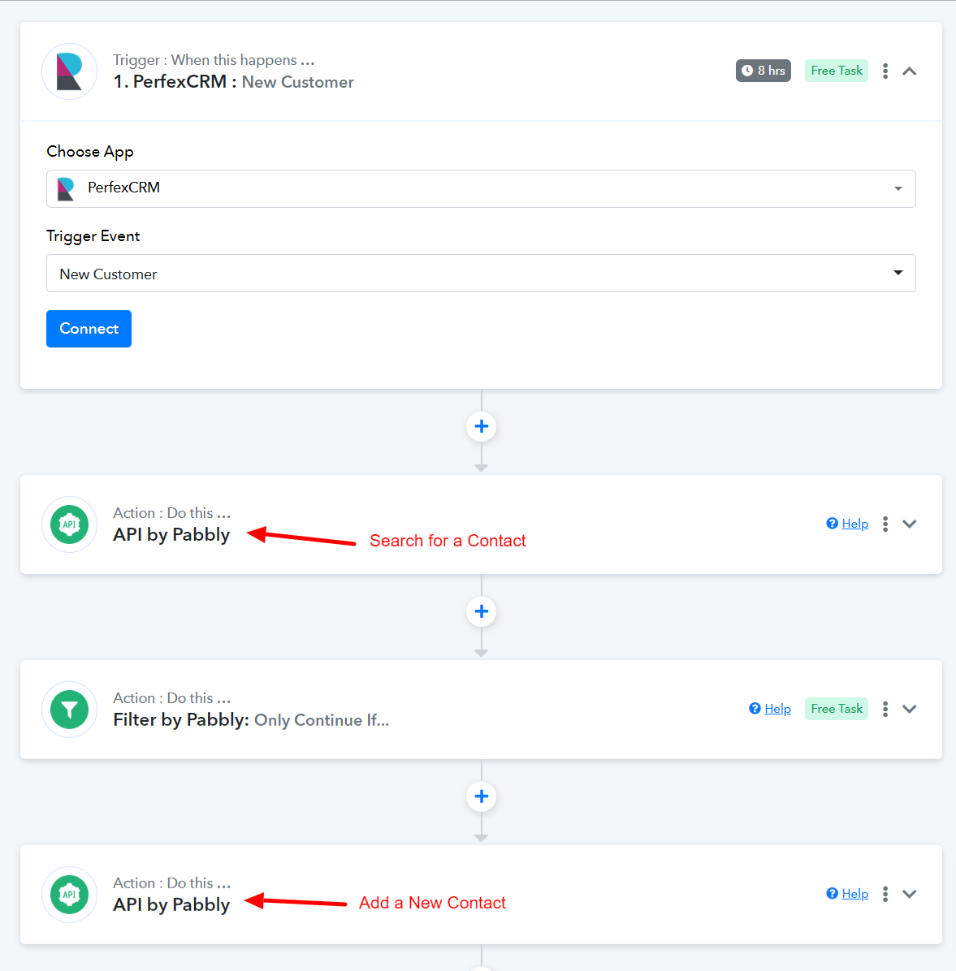Click 'Trigger : When this happens ...' text

coord(214,60)
